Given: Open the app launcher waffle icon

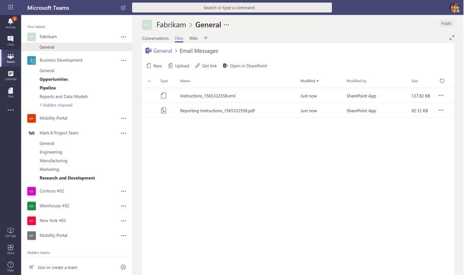Looking at the screenshot, I should [11, 7].
